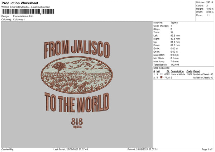
Task: Click the thread code 1004
Action: [190, 74]
